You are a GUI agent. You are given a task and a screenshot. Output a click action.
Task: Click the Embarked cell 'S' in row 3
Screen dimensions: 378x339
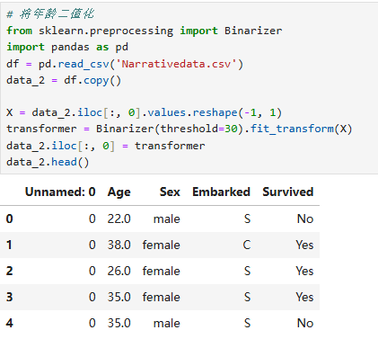(x=247, y=297)
